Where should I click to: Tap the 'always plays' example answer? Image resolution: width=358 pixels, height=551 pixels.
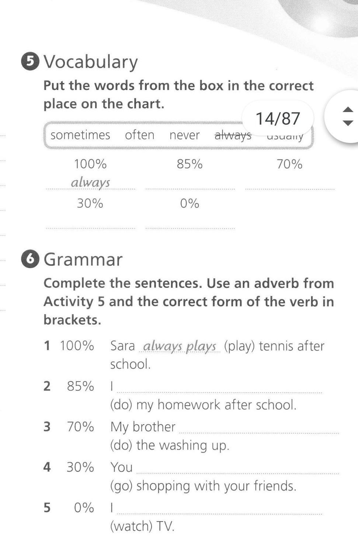[180, 346]
